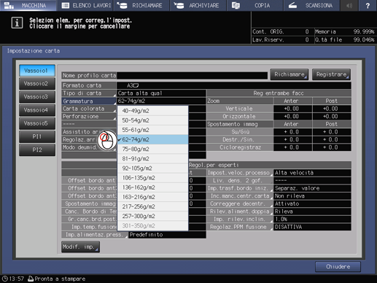Select PI1 tray
This screenshot has width=377, height=283.
click(37, 136)
